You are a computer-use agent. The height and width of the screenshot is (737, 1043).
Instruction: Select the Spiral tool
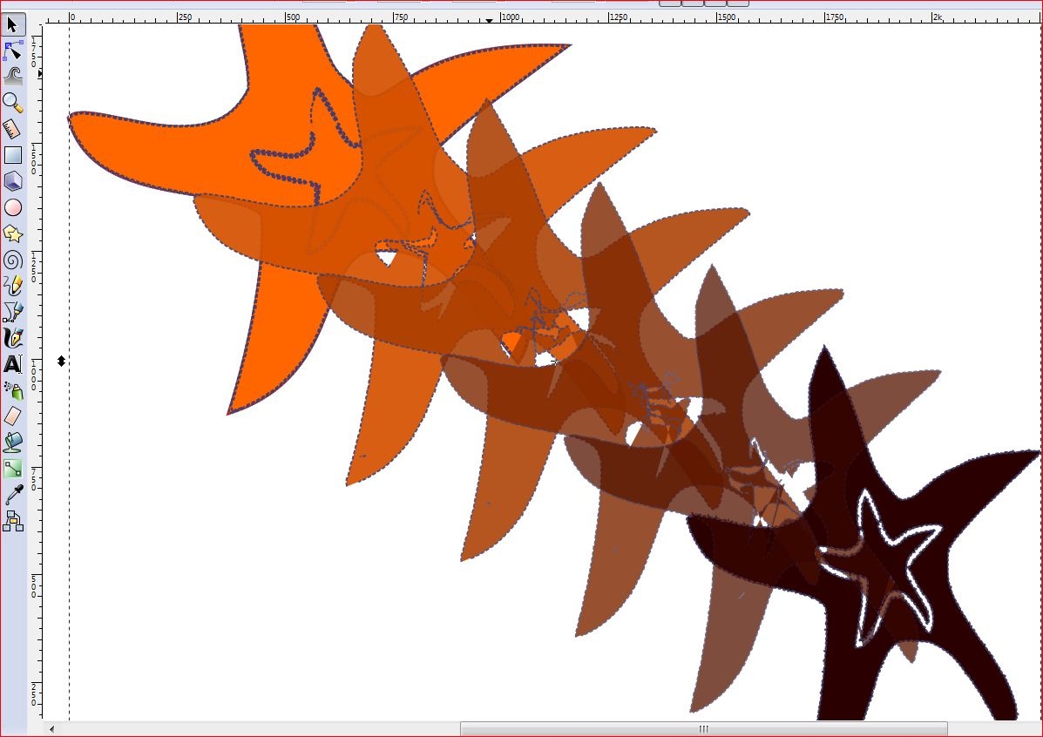point(13,260)
